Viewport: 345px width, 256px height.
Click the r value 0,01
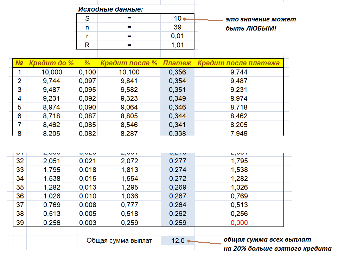pos(177,36)
